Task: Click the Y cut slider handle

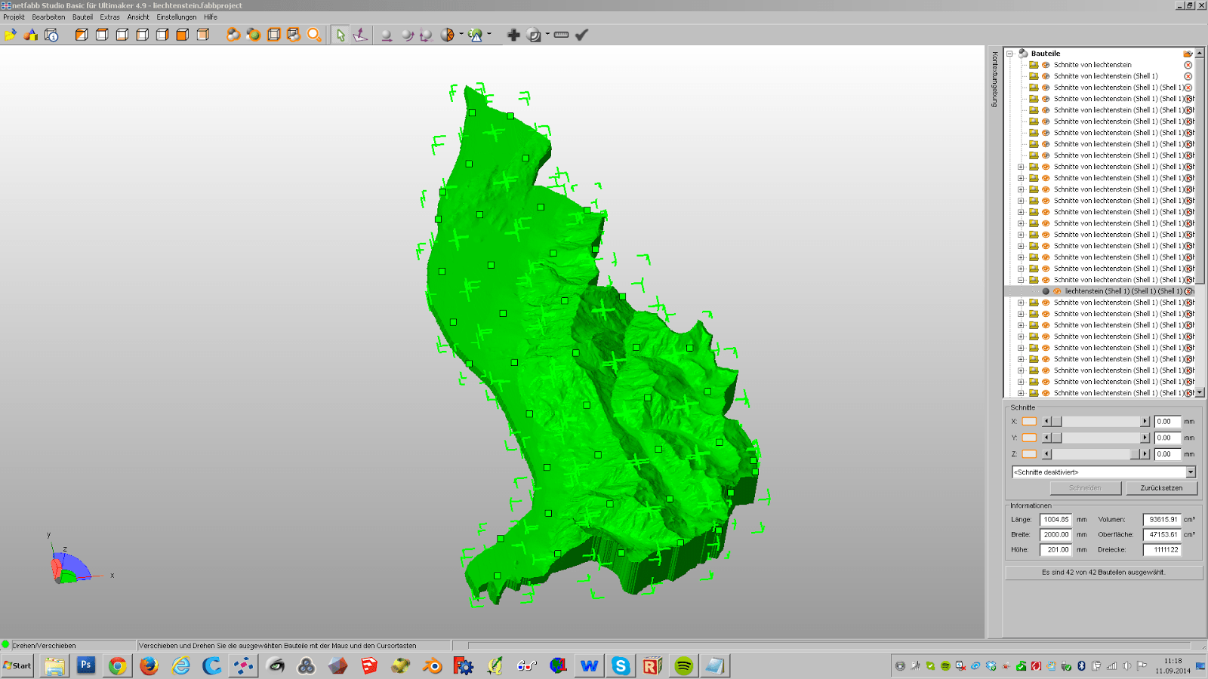Action: tap(1057, 438)
